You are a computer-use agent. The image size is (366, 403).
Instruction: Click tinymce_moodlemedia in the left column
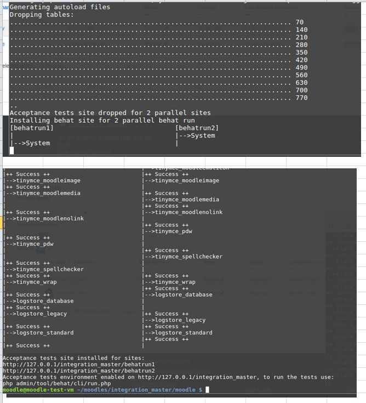(48, 193)
